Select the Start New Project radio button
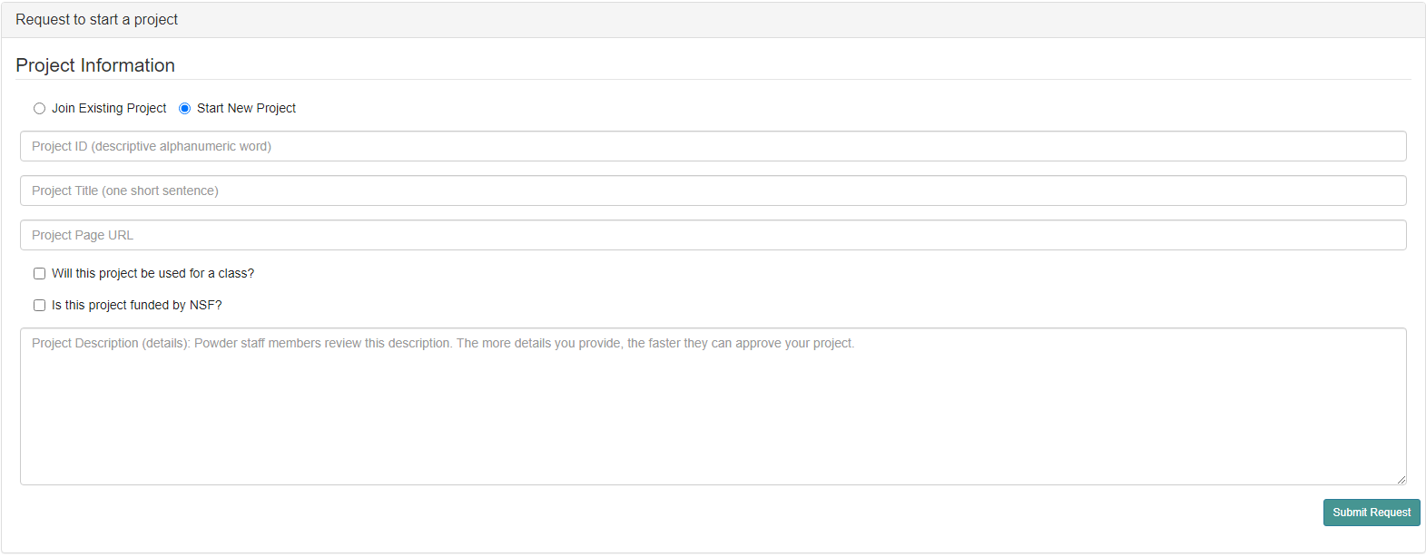Image resolution: width=1426 pixels, height=557 pixels. pyautogui.click(x=184, y=109)
